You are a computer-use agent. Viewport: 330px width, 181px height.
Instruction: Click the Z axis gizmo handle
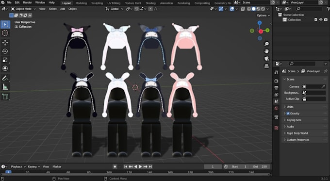pos(260,23)
